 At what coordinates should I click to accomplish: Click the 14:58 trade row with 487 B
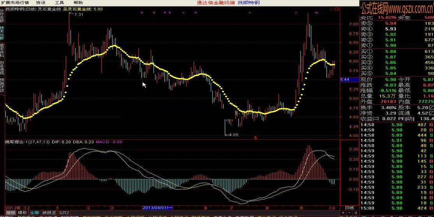[397, 125]
